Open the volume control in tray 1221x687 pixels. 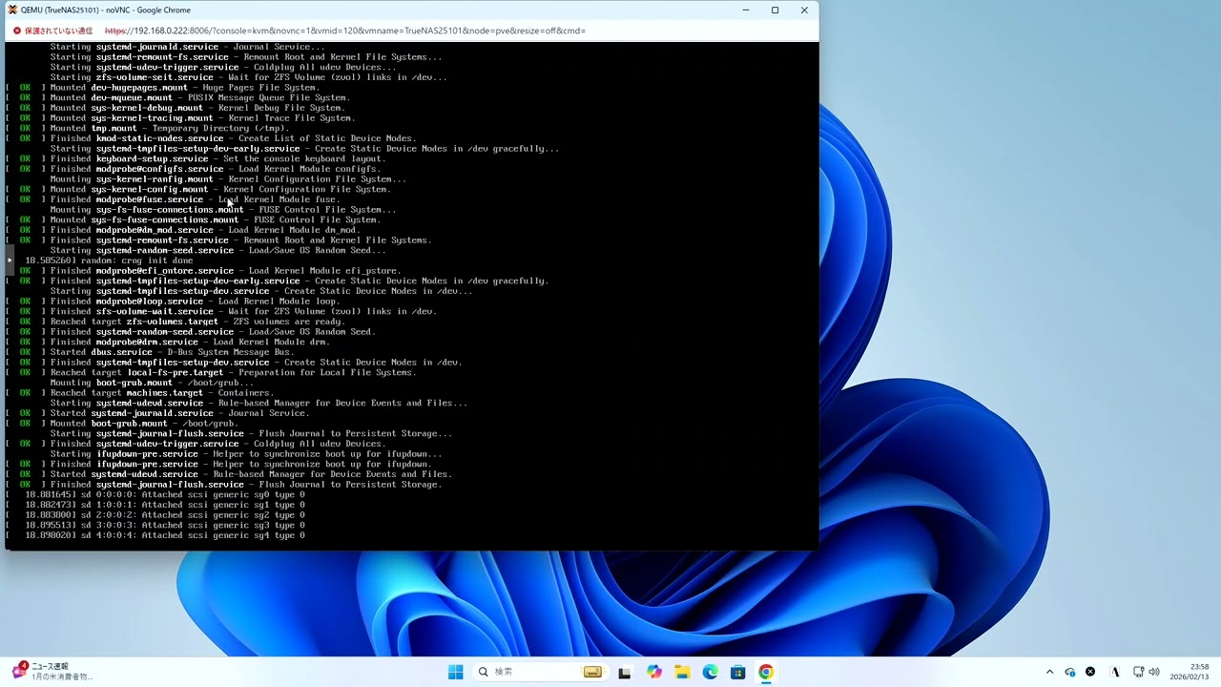[1154, 672]
